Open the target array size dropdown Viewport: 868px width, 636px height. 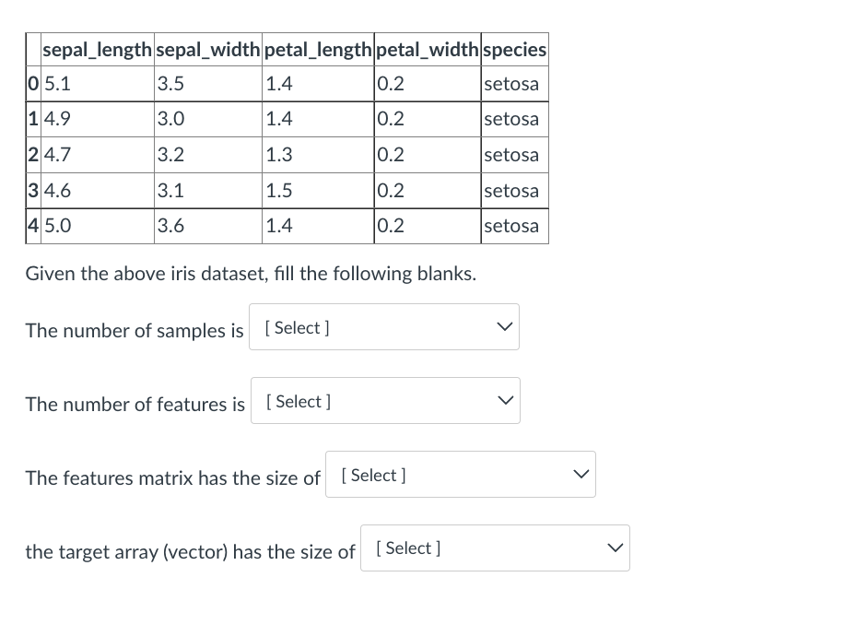pyautogui.click(x=495, y=548)
